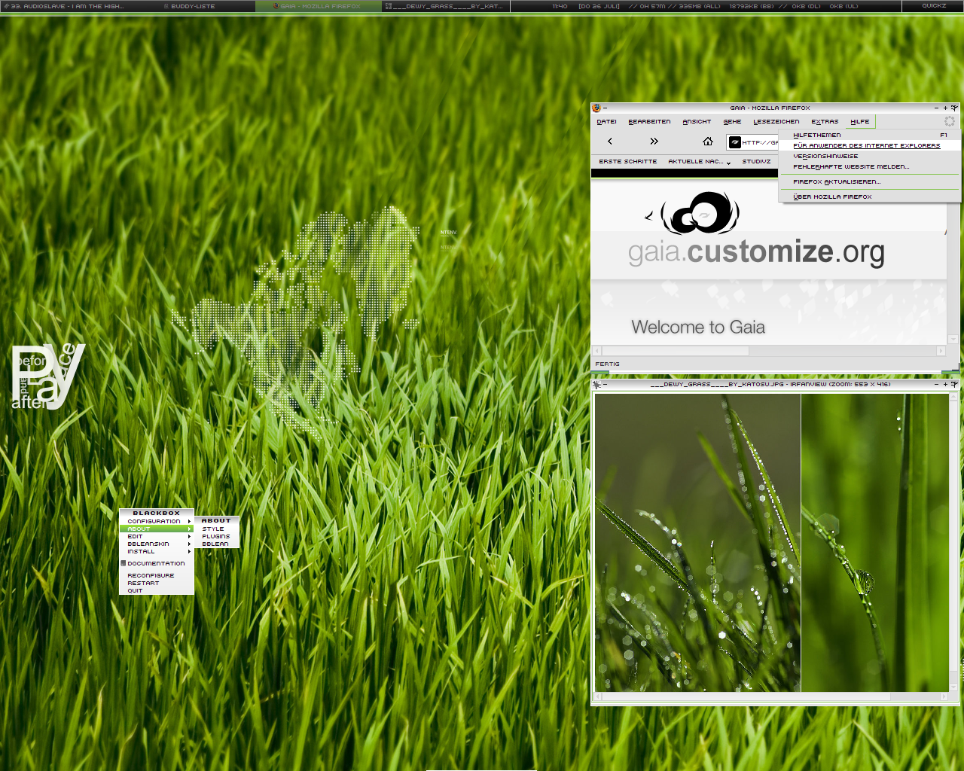Click the Firefox logo in the title bar
Viewport: 964px width, 771px height.
(x=596, y=108)
